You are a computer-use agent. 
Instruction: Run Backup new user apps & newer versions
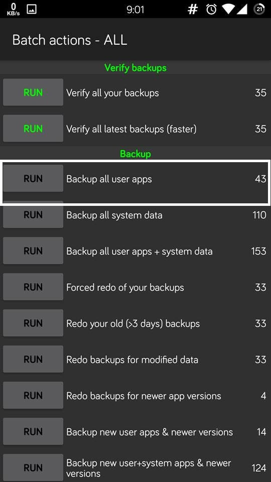pyautogui.click(x=33, y=431)
